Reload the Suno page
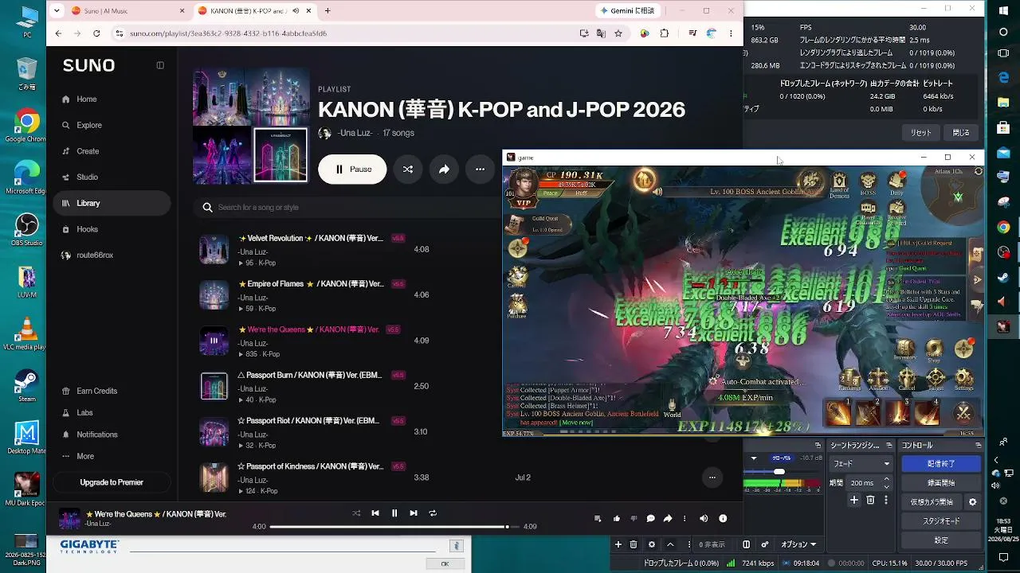 [x=96, y=33]
